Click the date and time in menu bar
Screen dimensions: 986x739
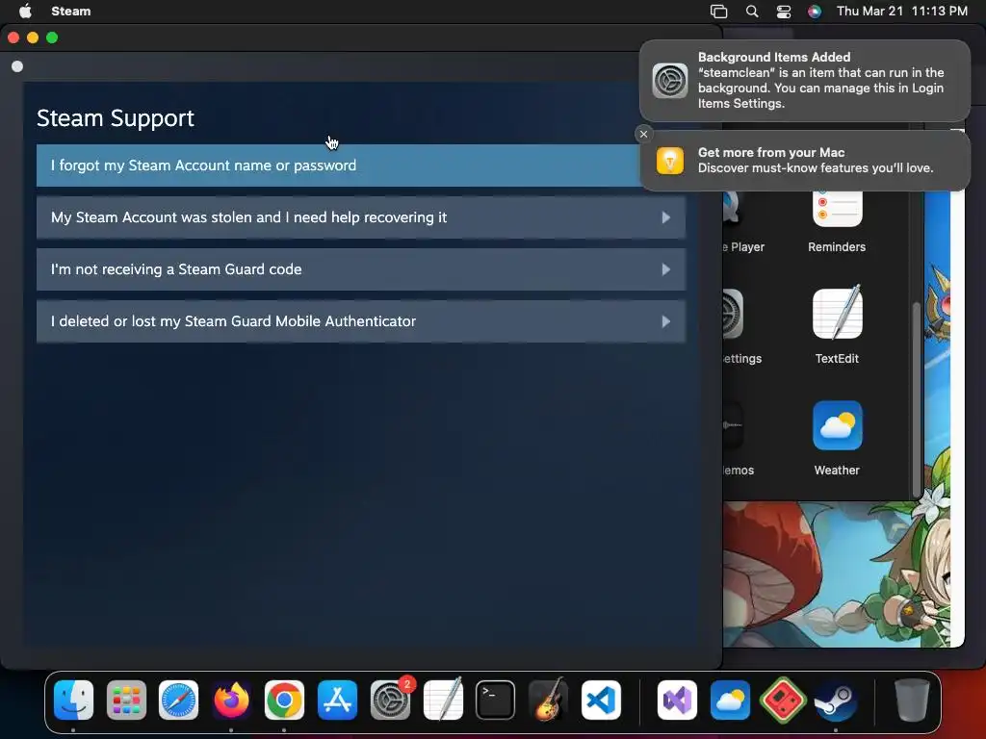point(901,11)
